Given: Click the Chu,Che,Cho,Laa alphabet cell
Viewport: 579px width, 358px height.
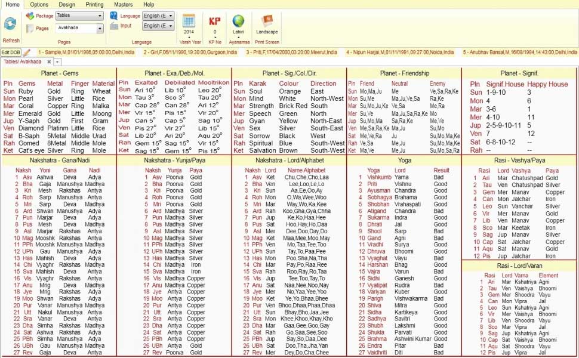Looking at the screenshot, I should point(306,177).
